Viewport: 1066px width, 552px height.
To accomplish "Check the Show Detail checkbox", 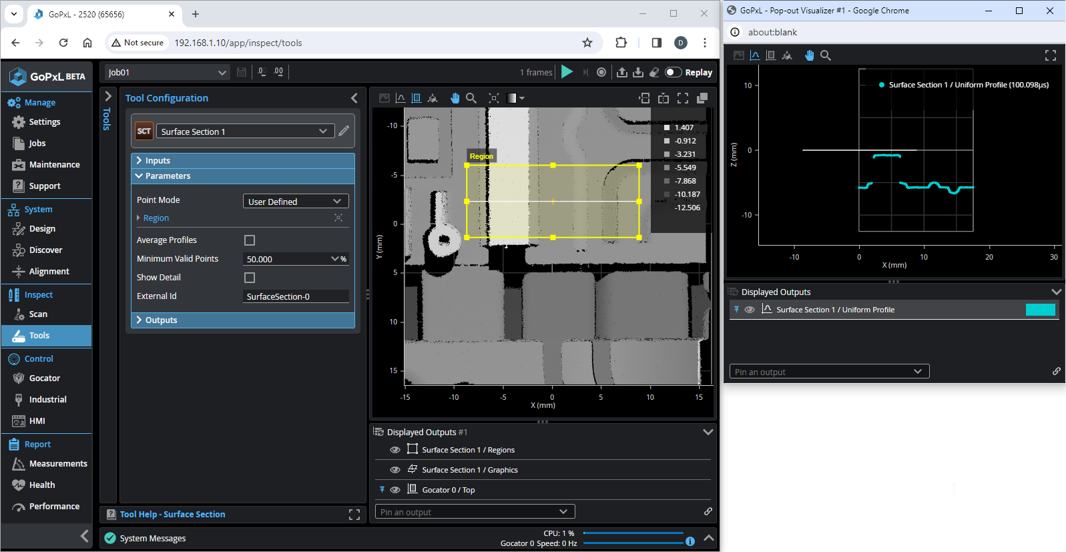I will click(x=250, y=278).
